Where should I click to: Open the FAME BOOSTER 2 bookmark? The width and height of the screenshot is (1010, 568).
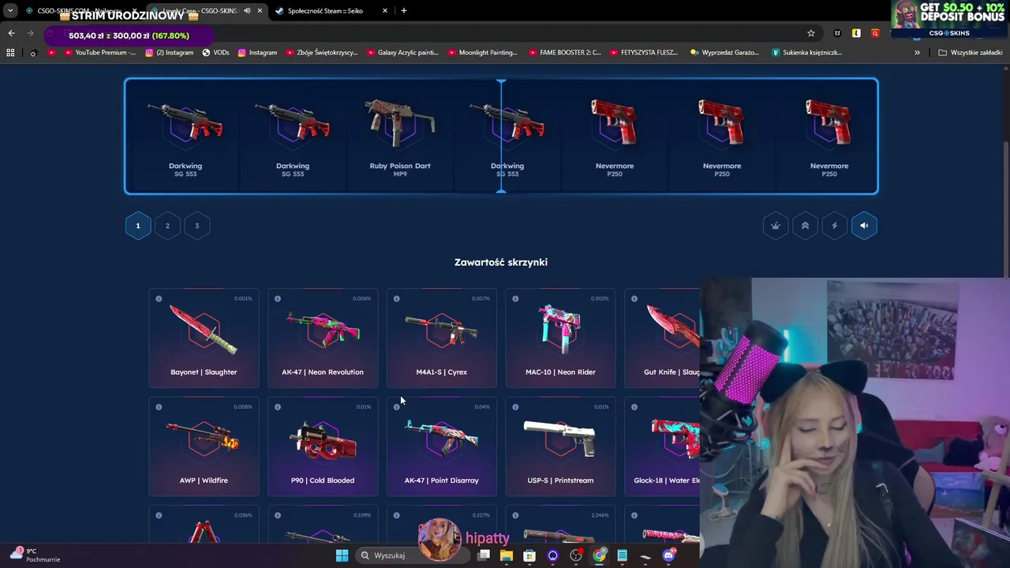point(564,53)
